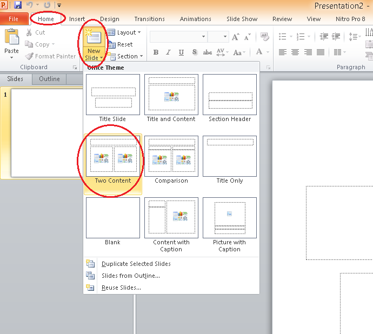The width and height of the screenshot is (373, 334).
Task: Click the Grow Font icon
Action: [236, 37]
